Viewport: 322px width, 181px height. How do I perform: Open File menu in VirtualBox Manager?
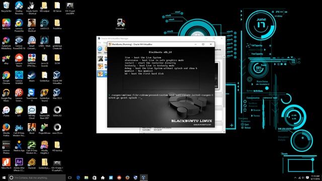pos(99,43)
